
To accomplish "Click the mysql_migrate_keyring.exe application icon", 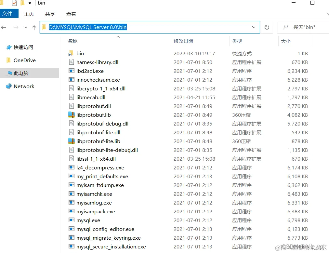I will 71,238.
